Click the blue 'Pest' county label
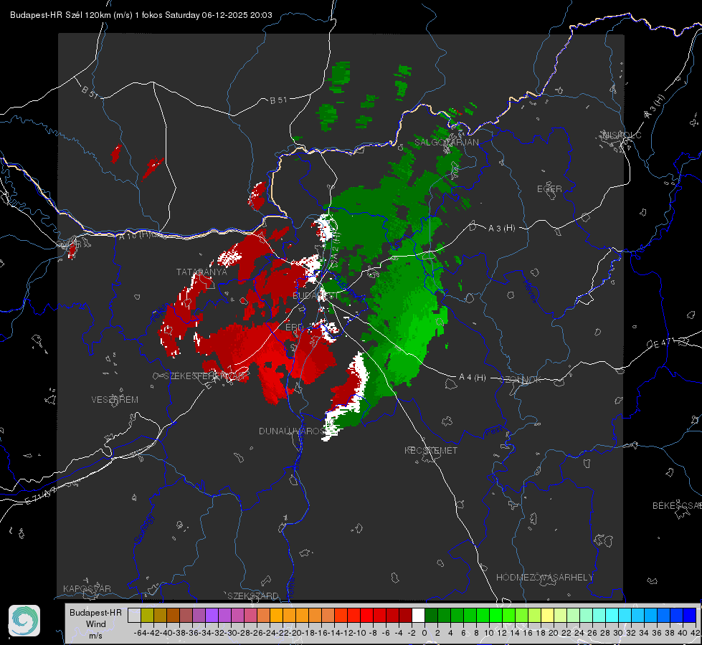This screenshot has height=645, width=702. coord(494,431)
